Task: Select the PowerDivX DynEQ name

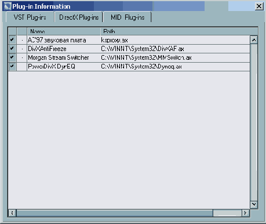Action: click(52, 67)
